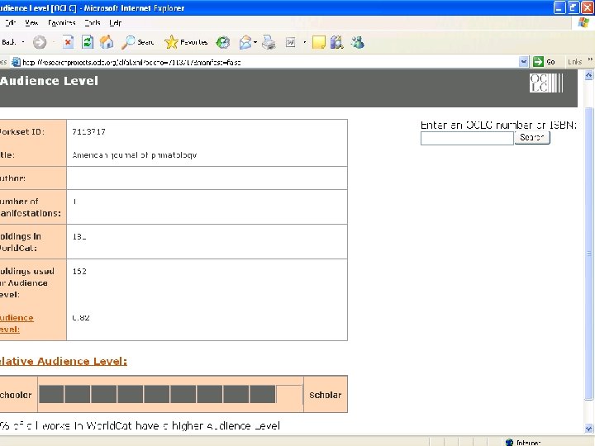Click the vertical scrollbar up arrow
Screen dimensions: 595x446
588,75
